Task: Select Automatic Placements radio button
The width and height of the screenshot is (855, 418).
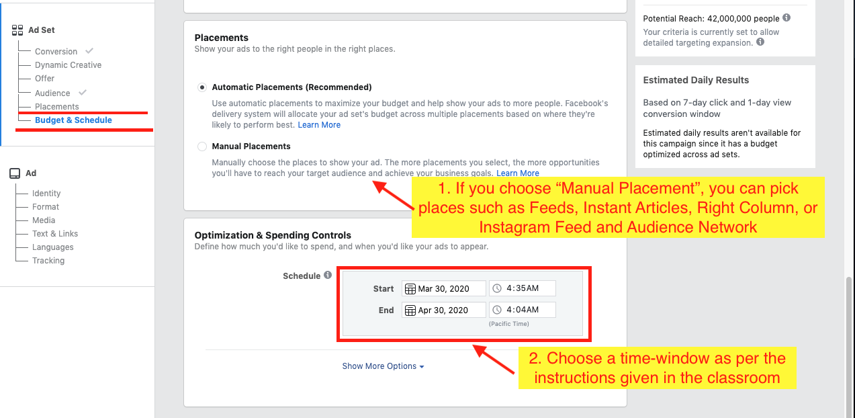Action: pyautogui.click(x=202, y=87)
